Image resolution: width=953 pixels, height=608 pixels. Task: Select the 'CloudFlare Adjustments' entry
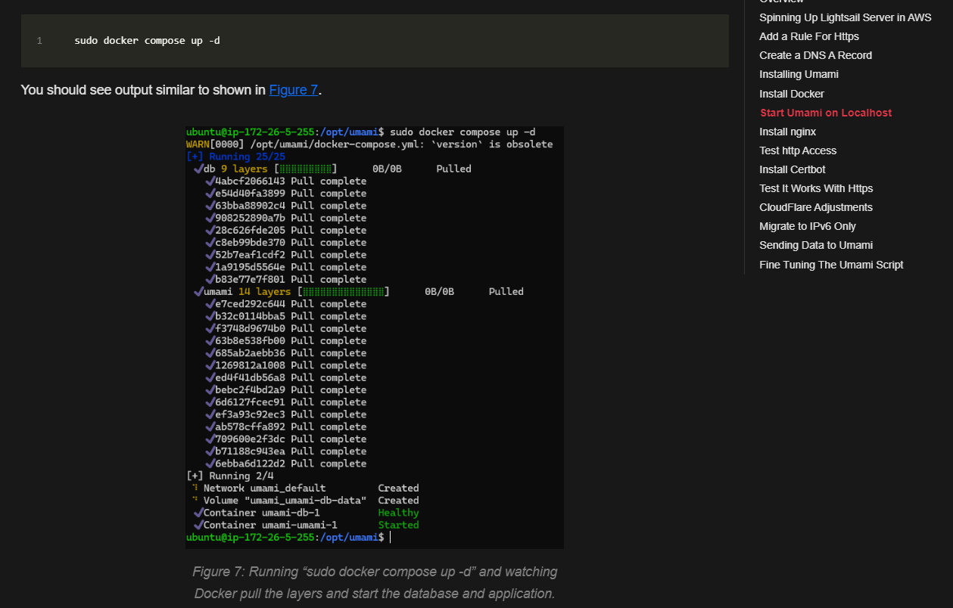click(x=815, y=207)
